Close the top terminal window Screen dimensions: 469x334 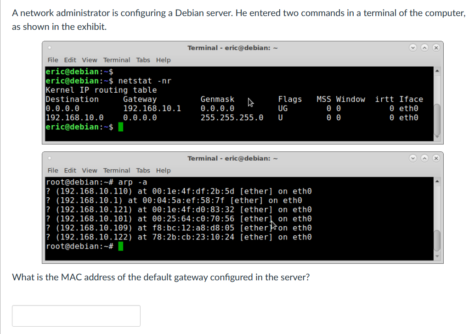click(435, 48)
